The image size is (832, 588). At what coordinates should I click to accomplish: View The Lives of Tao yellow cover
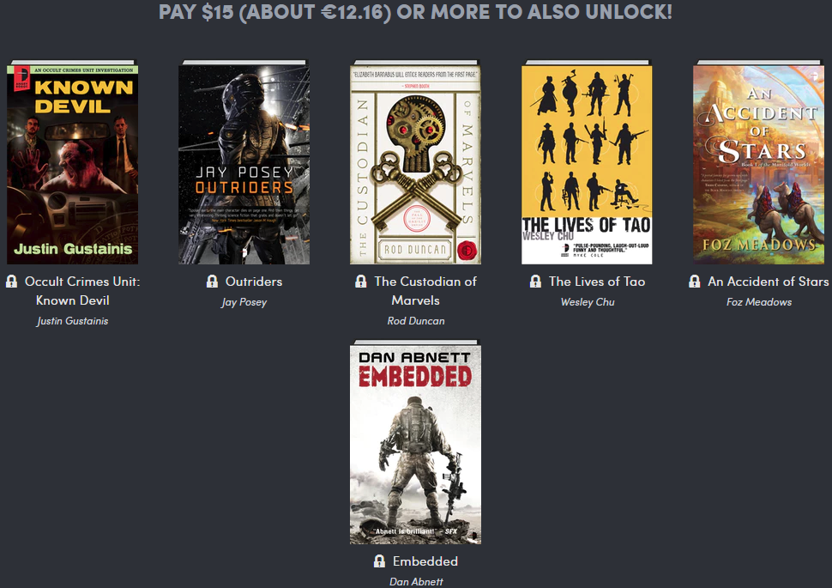tap(587, 162)
